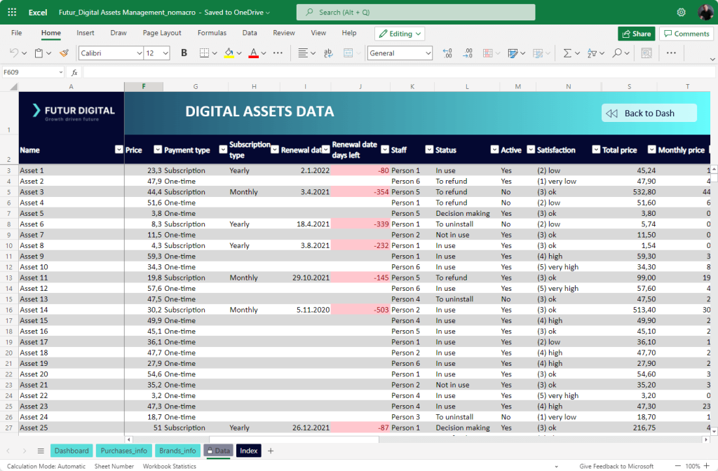Open the Brands_info sheet tab
Screen dimensions: 718x471
177,451
